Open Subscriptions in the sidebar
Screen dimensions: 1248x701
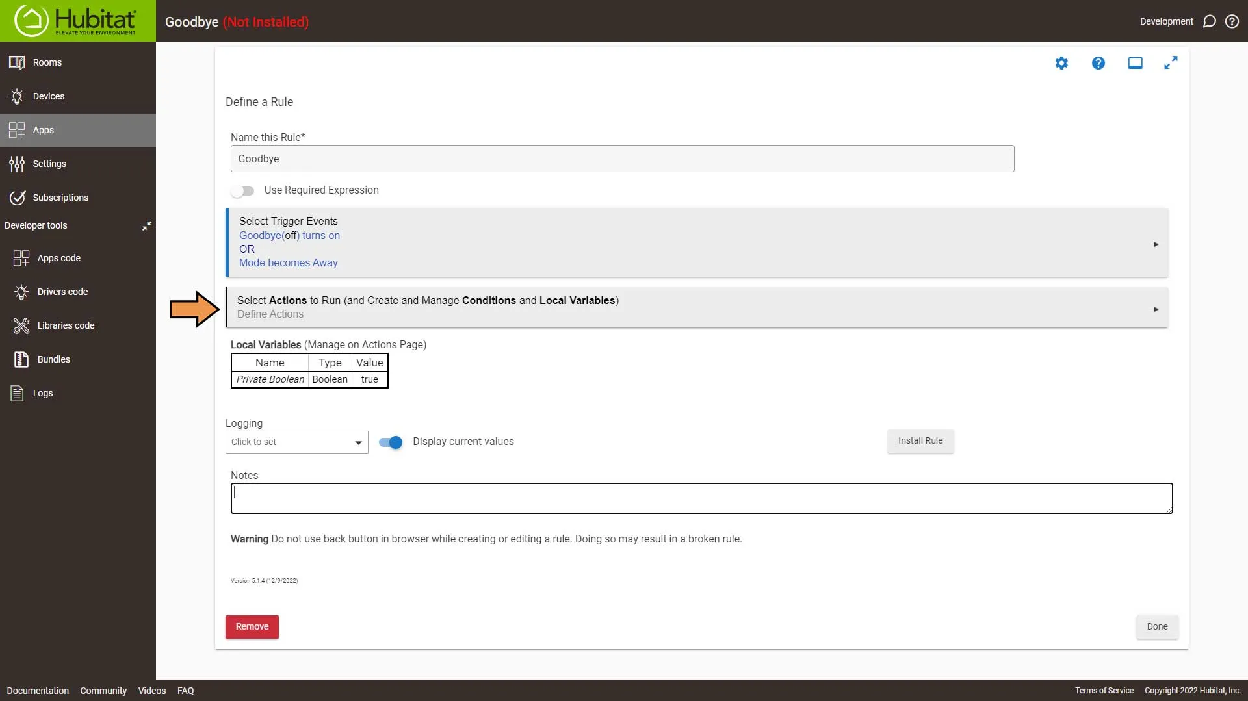pos(78,198)
